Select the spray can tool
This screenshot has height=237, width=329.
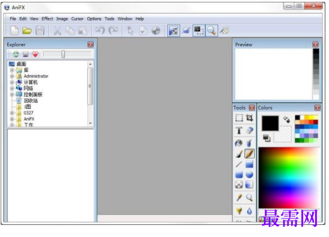point(249,143)
